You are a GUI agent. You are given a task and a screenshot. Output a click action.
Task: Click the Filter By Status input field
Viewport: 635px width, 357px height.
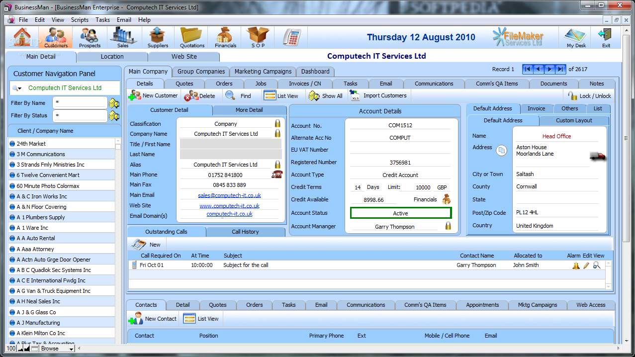point(80,115)
